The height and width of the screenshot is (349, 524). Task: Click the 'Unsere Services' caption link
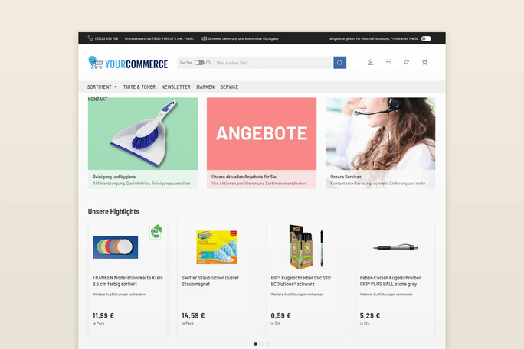(x=346, y=177)
